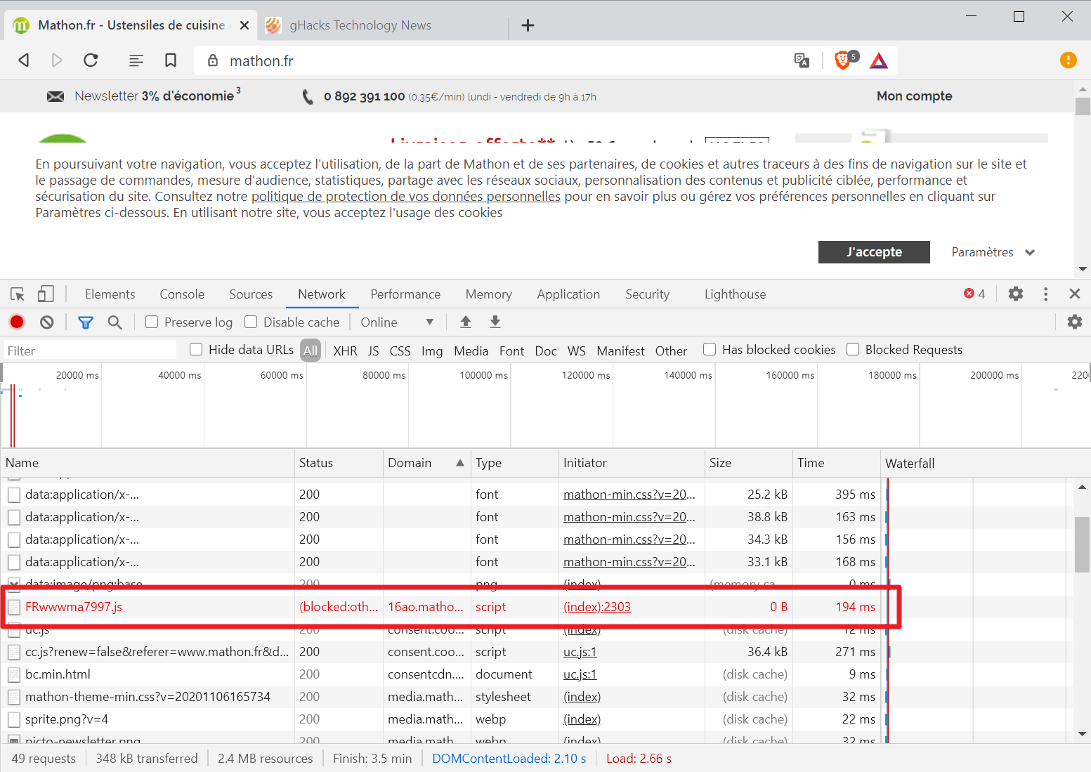The width and height of the screenshot is (1091, 772).
Task: Open Network panel settings gear
Action: 1075,322
